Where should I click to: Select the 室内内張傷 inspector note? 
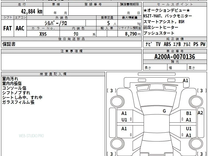pos(12,83)
